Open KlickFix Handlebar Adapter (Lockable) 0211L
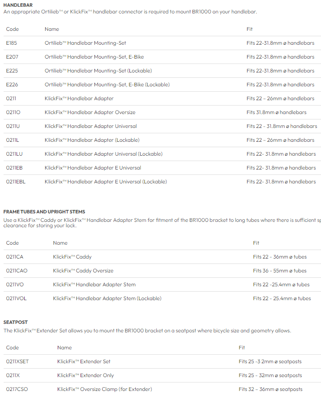This screenshot has height=395, width=321. [x=92, y=140]
